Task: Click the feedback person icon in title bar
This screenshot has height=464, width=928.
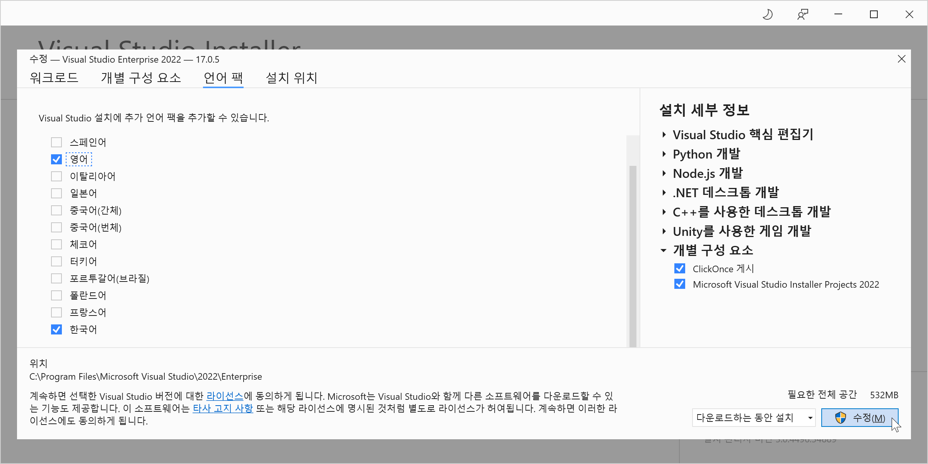Action: [803, 15]
